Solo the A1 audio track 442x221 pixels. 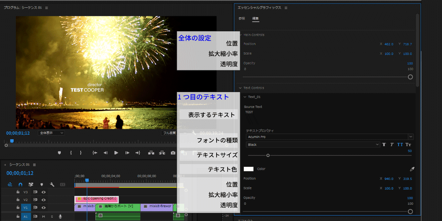tap(52, 217)
